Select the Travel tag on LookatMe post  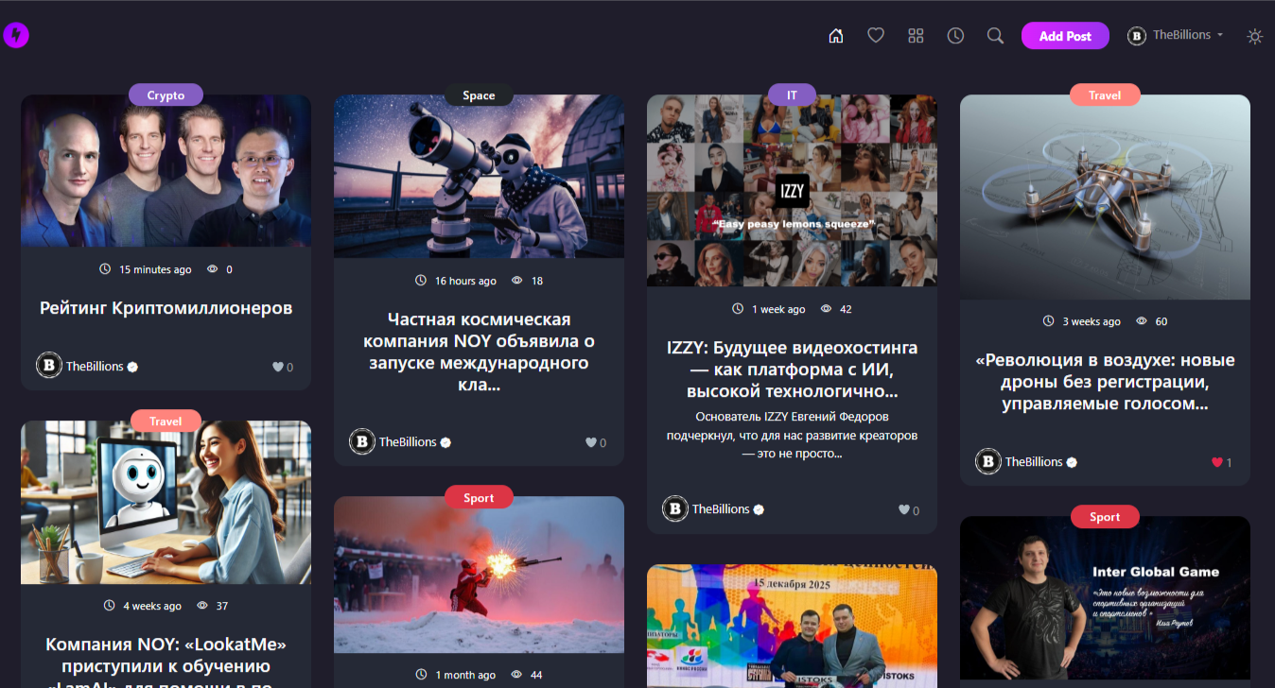point(166,421)
